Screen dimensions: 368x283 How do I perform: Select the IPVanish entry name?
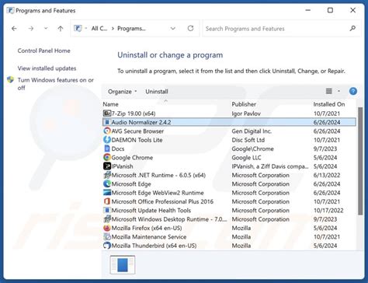(122, 166)
